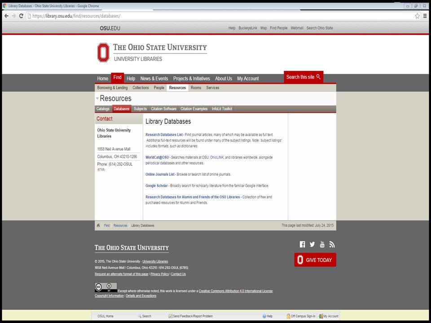
Task: Select the Collections sub-tab
Action: (141, 87)
